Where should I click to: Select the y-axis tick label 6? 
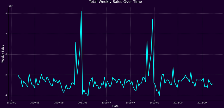coord(6,54)
